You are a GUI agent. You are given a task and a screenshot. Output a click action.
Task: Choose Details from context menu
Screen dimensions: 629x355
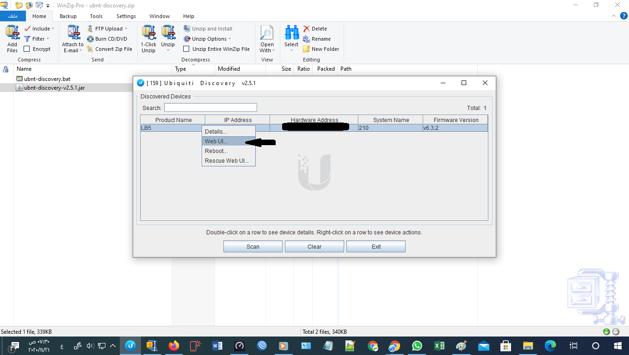coord(228,132)
